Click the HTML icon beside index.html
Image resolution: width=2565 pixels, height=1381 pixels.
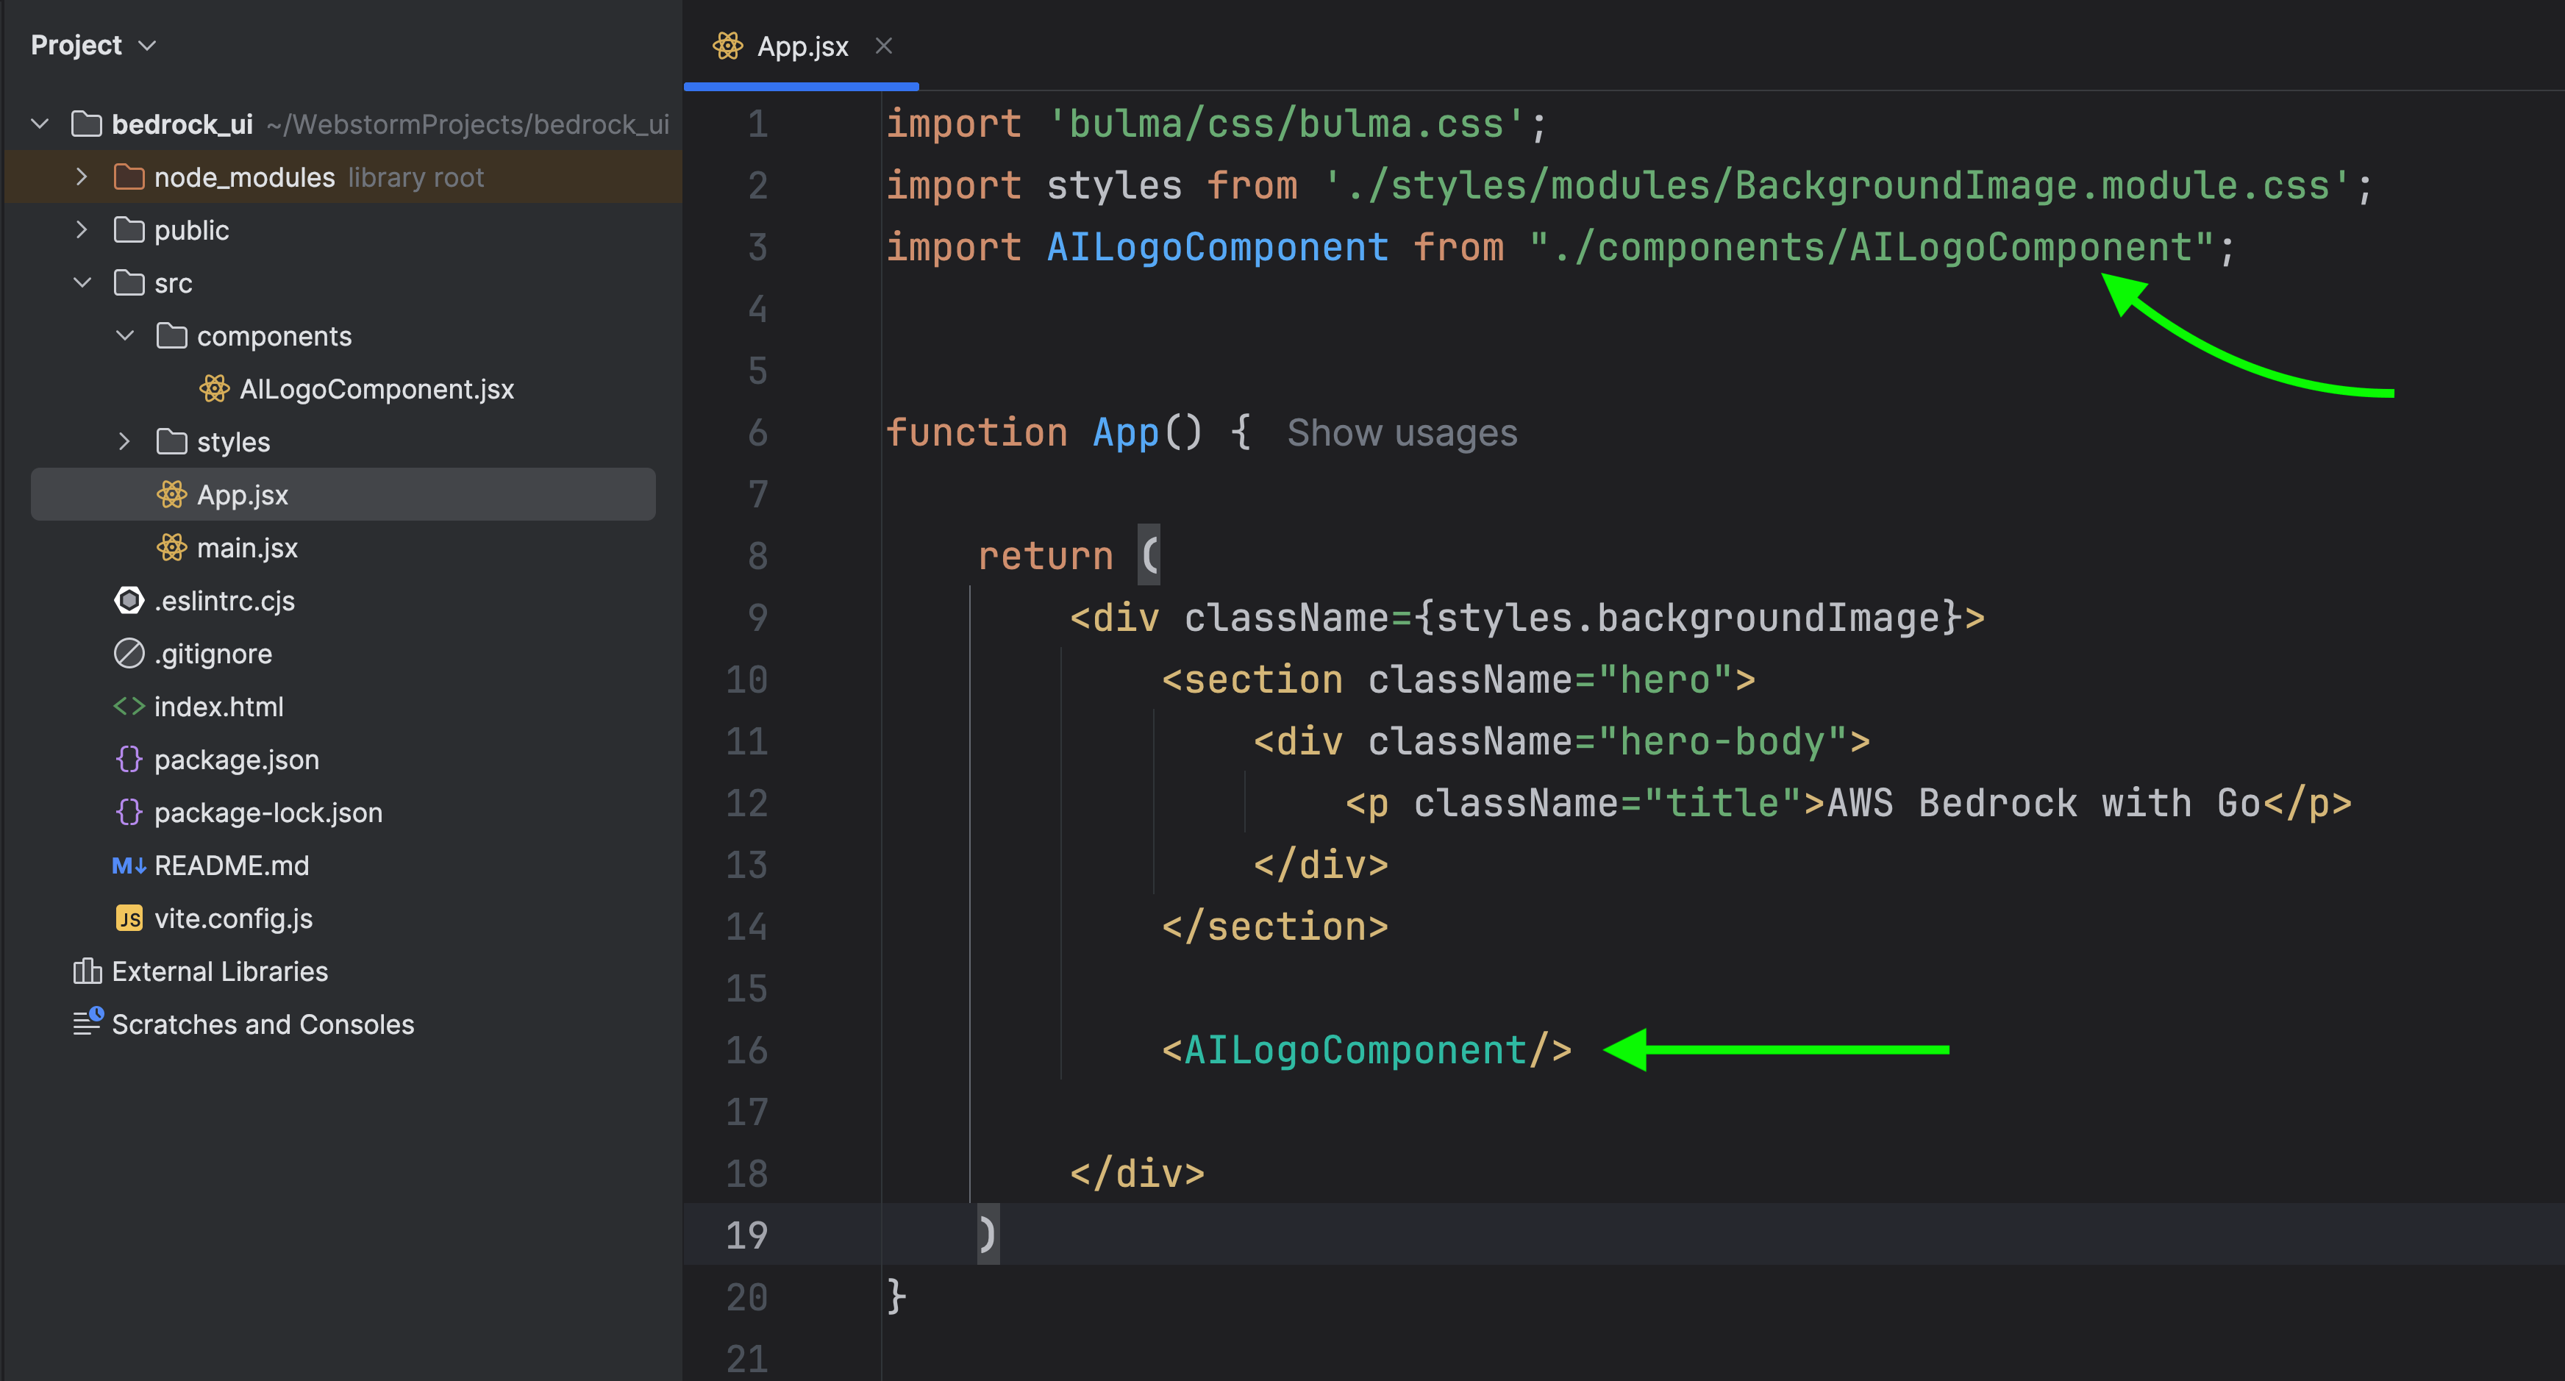coord(129,707)
